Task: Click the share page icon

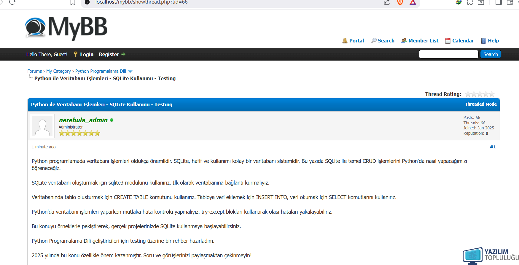Action: pyautogui.click(x=387, y=2)
